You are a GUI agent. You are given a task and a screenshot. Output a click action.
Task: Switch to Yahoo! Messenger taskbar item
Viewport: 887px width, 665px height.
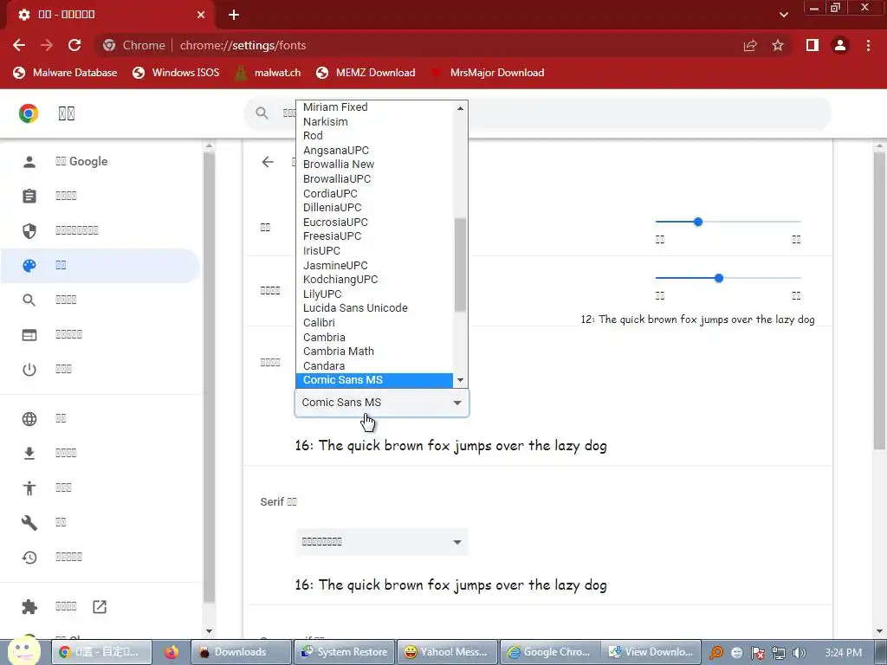[447, 652]
